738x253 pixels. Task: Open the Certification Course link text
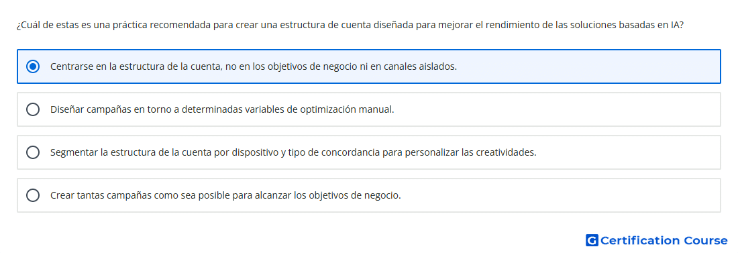[664, 241]
